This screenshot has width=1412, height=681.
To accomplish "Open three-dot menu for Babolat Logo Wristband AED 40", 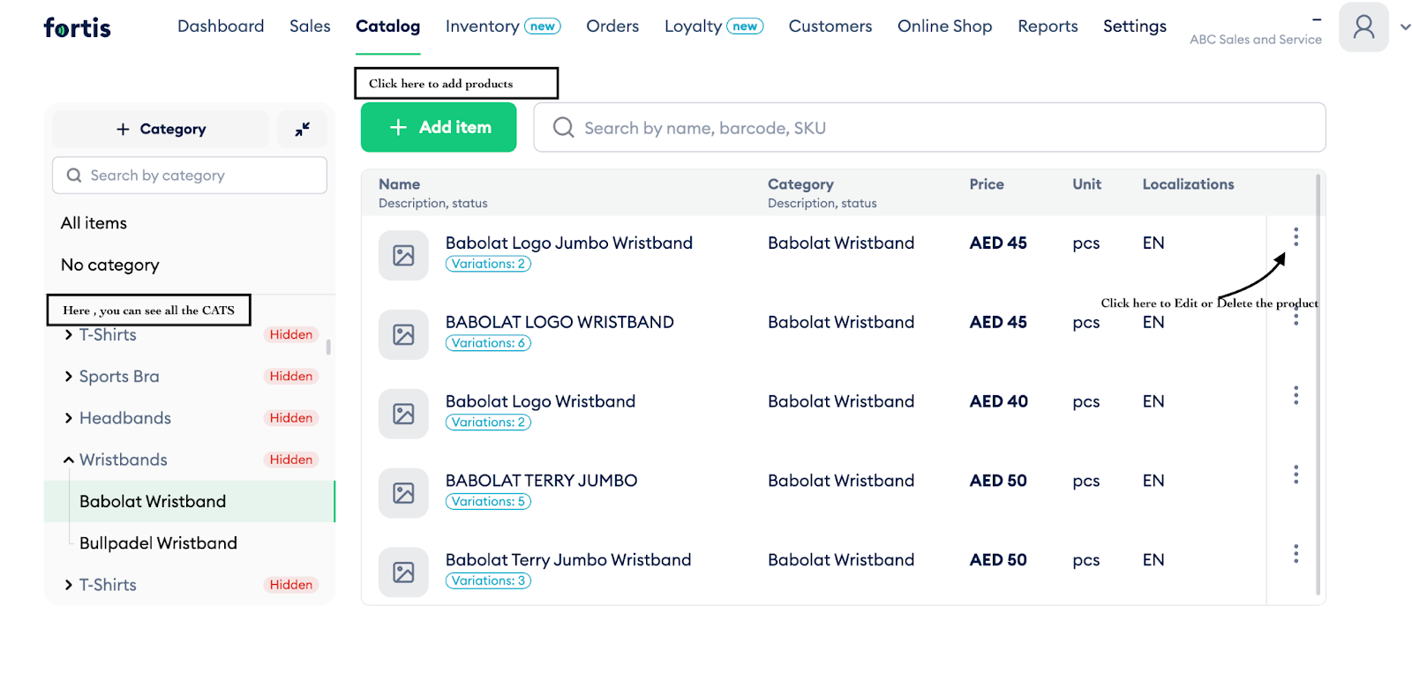I will click(x=1296, y=395).
